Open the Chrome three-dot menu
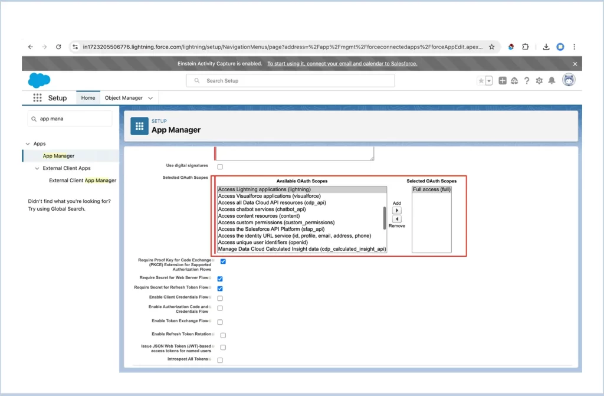 click(574, 47)
